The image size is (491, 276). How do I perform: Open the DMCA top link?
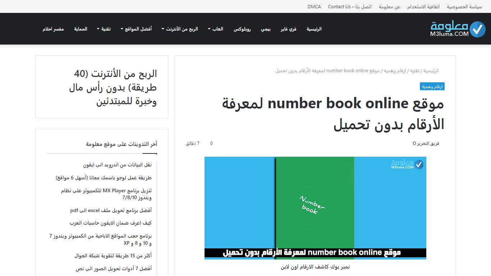tap(314, 6)
